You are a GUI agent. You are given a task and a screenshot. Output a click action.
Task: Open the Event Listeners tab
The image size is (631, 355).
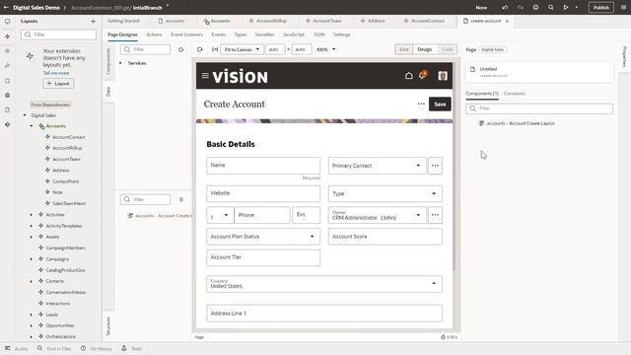[186, 35]
